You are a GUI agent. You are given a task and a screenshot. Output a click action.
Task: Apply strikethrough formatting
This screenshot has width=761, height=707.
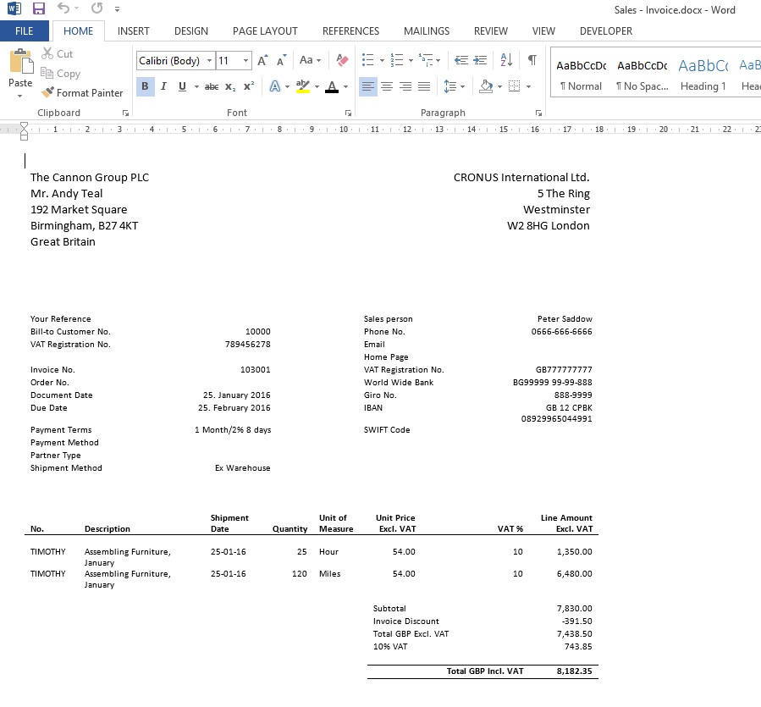(211, 86)
